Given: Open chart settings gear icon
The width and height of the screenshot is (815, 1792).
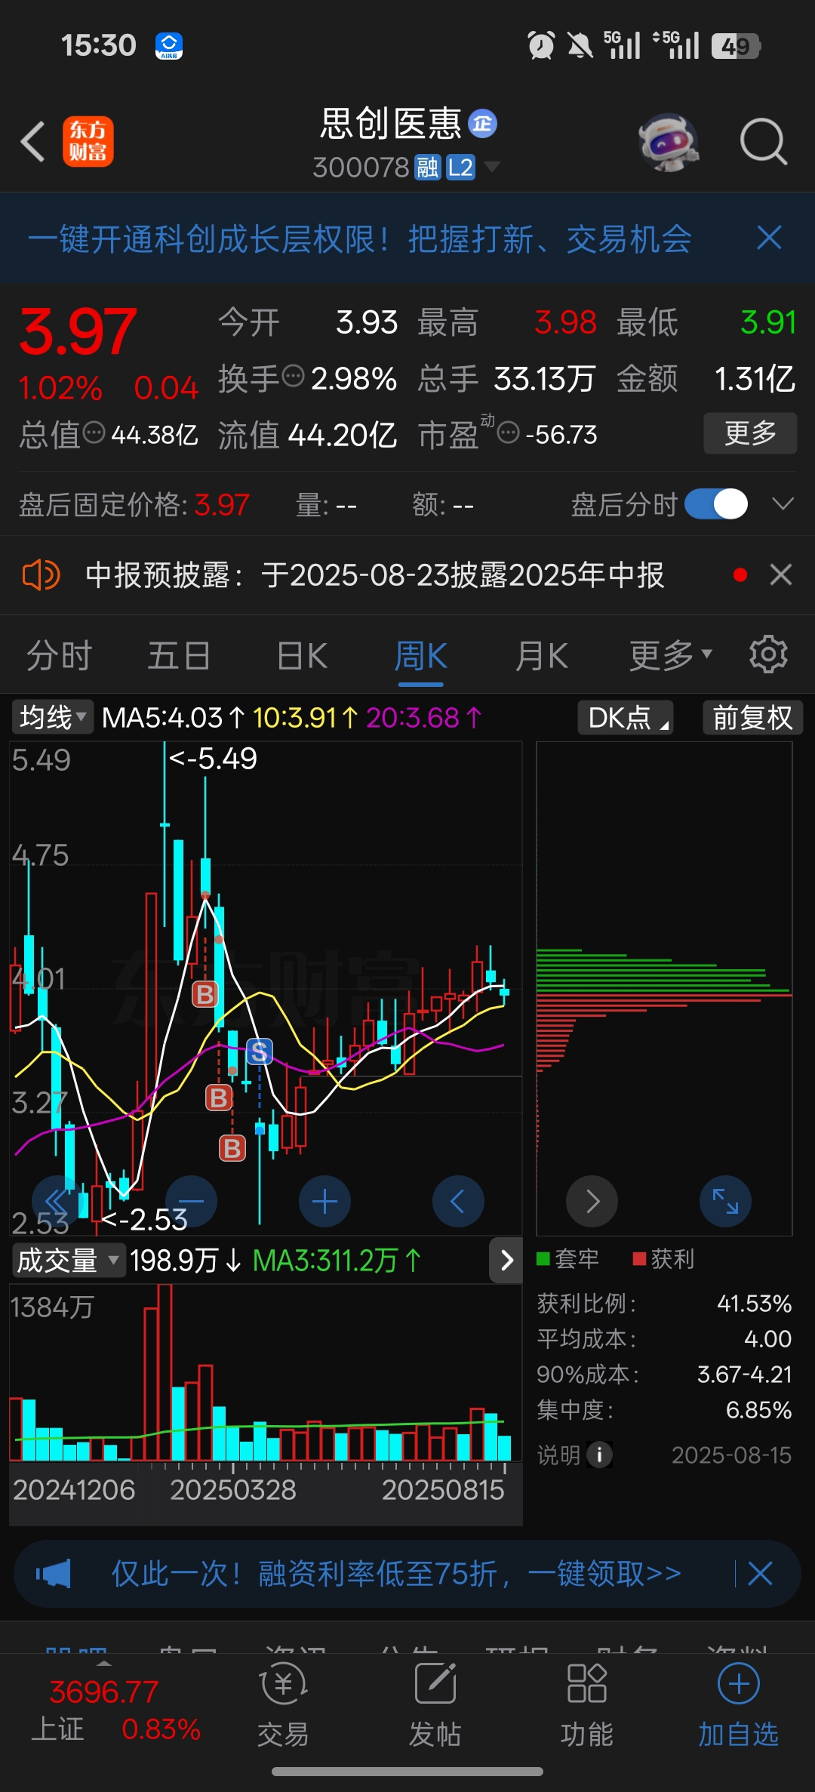Looking at the screenshot, I should coord(768,654).
